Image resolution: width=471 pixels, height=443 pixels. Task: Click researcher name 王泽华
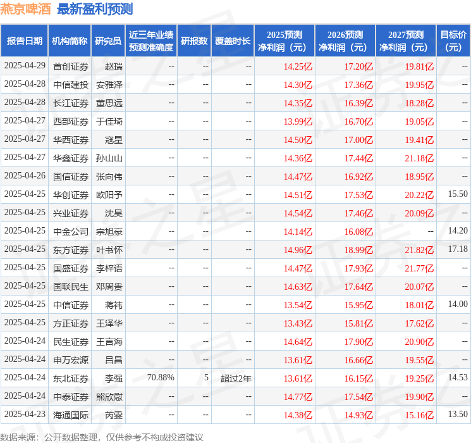coord(109,323)
